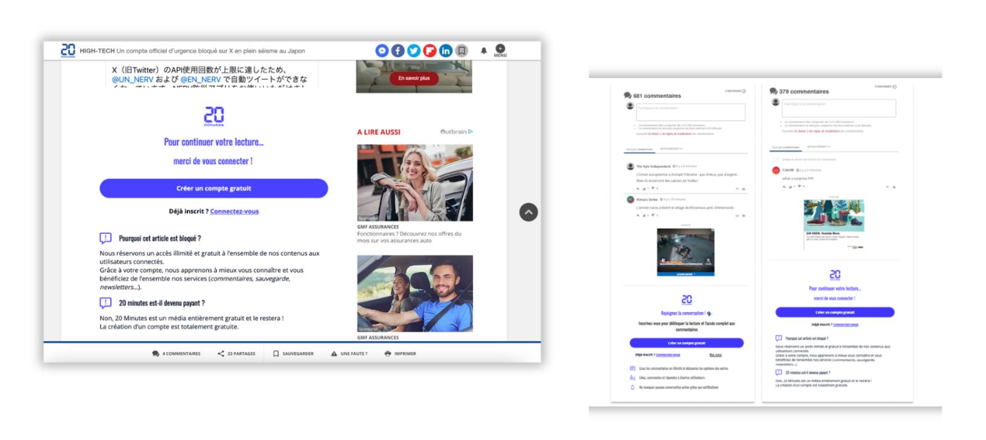
Task: Click the 'Connectez-vous' link under main button
Action: click(234, 211)
